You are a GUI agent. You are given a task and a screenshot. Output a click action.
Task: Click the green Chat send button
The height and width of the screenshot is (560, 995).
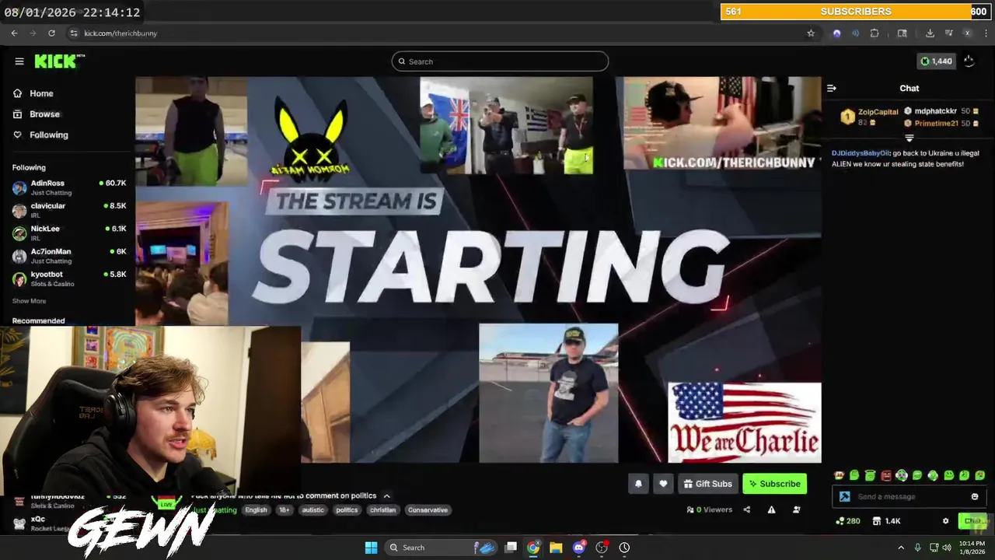point(972,521)
